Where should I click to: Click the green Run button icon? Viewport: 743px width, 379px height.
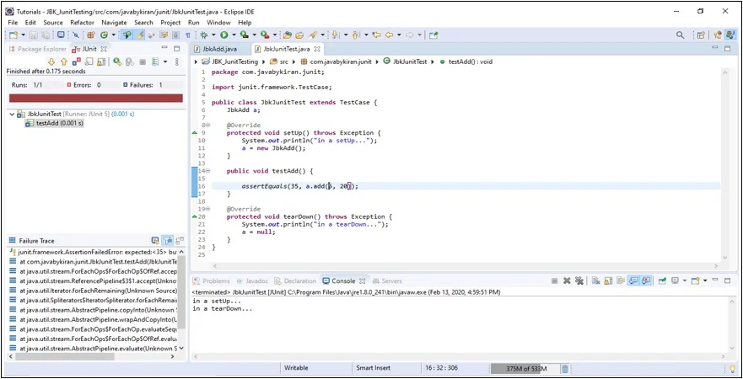pos(224,35)
